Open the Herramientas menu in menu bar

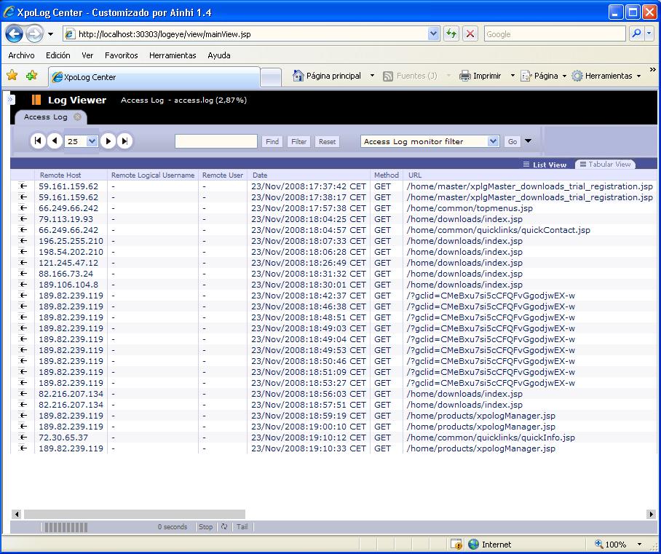click(173, 55)
